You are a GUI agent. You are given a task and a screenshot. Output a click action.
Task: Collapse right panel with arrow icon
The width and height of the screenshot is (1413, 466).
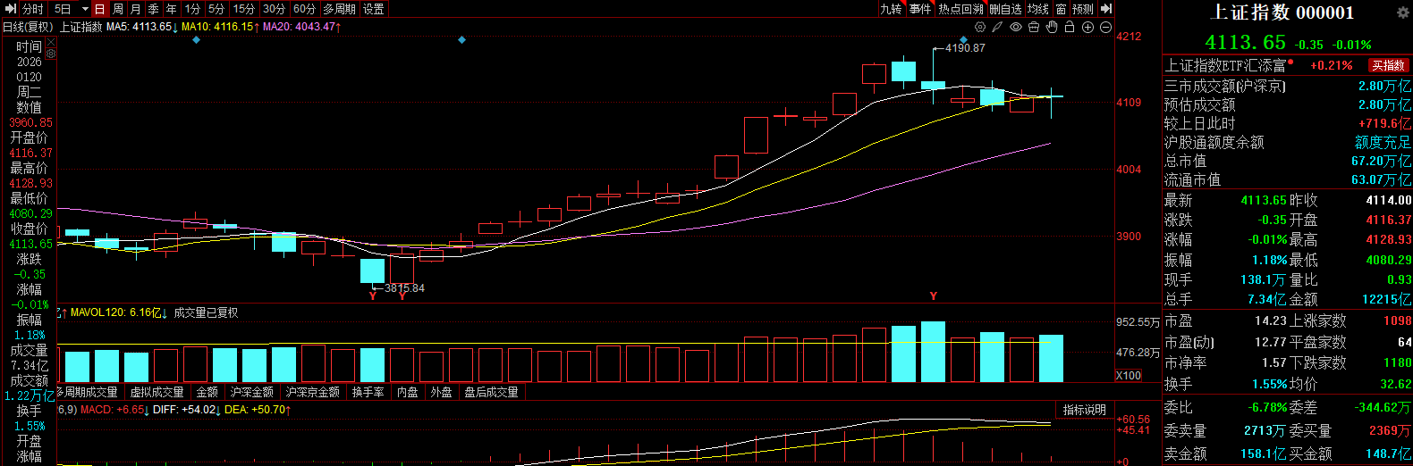click(x=1106, y=9)
